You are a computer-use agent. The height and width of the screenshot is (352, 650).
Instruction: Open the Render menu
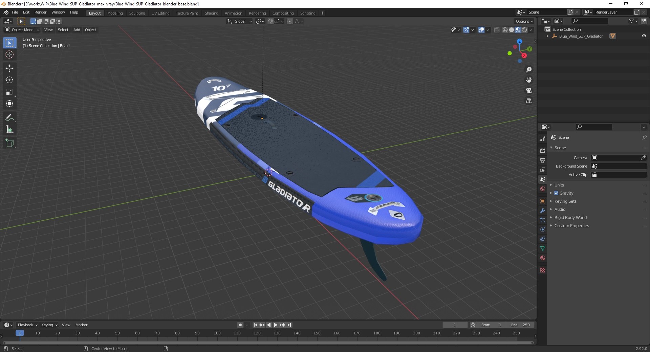point(40,12)
